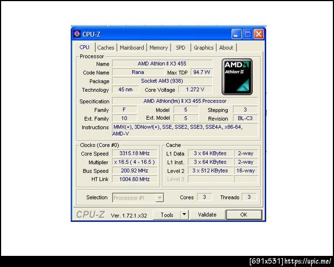Open the Processor #1 selection combo box
Viewport: 334px width, 267px height.
coord(138,198)
